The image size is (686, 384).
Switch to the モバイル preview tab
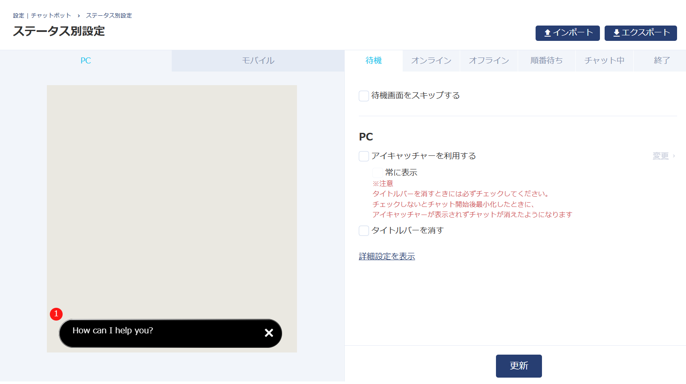(258, 60)
